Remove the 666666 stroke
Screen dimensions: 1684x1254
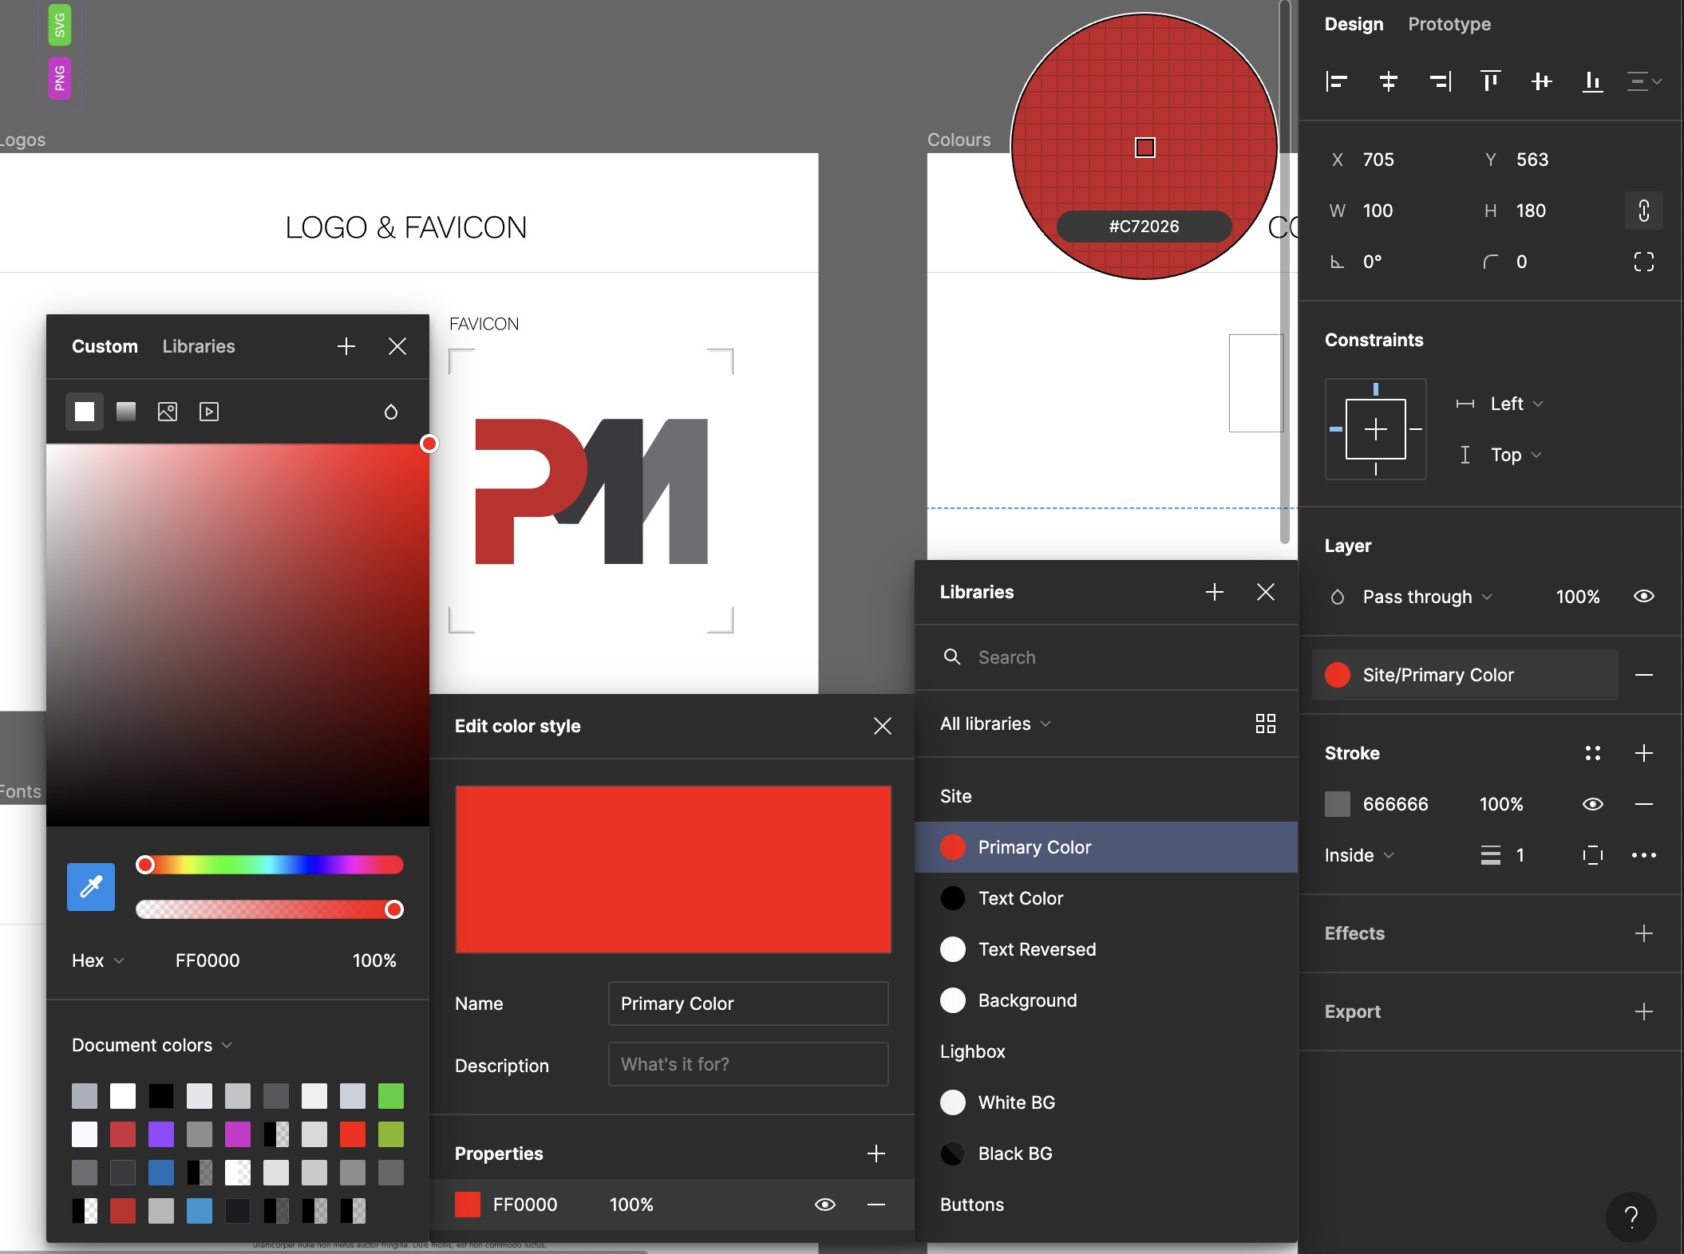[x=1644, y=804]
